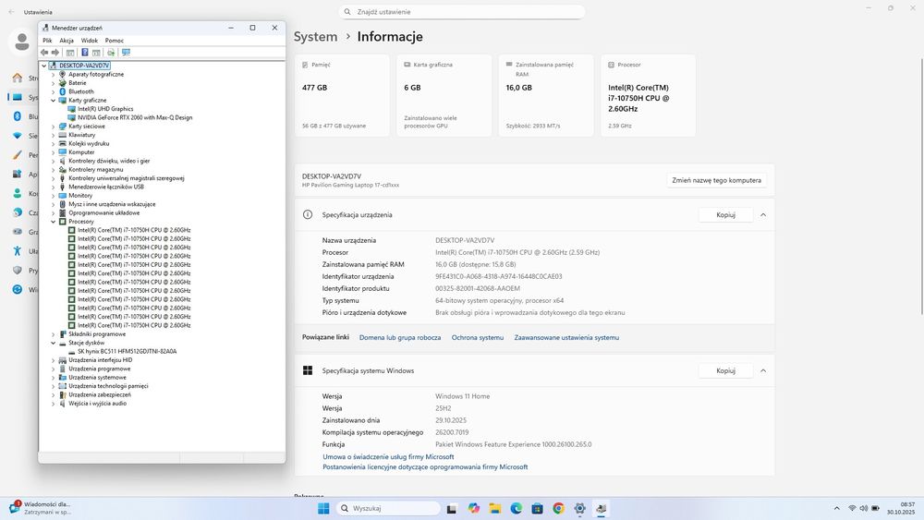Click the green update driver toolbar icon
This screenshot has width=924, height=520.
coord(110,53)
